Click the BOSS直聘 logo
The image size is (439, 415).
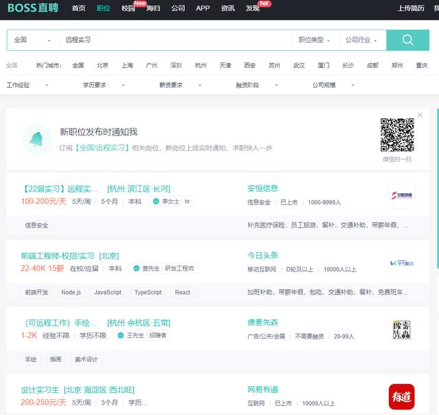click(x=33, y=8)
